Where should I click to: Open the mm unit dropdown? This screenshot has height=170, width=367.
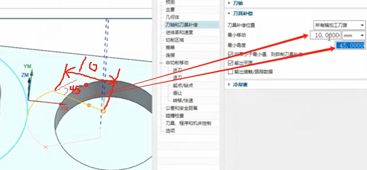click(x=354, y=35)
